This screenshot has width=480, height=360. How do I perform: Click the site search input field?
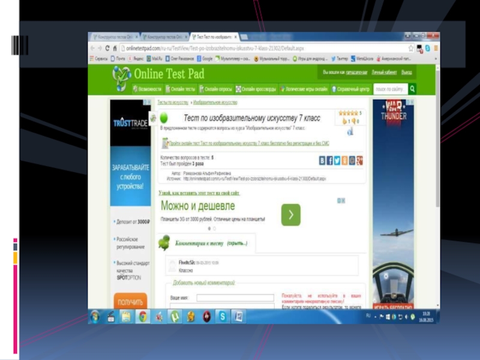point(391,89)
